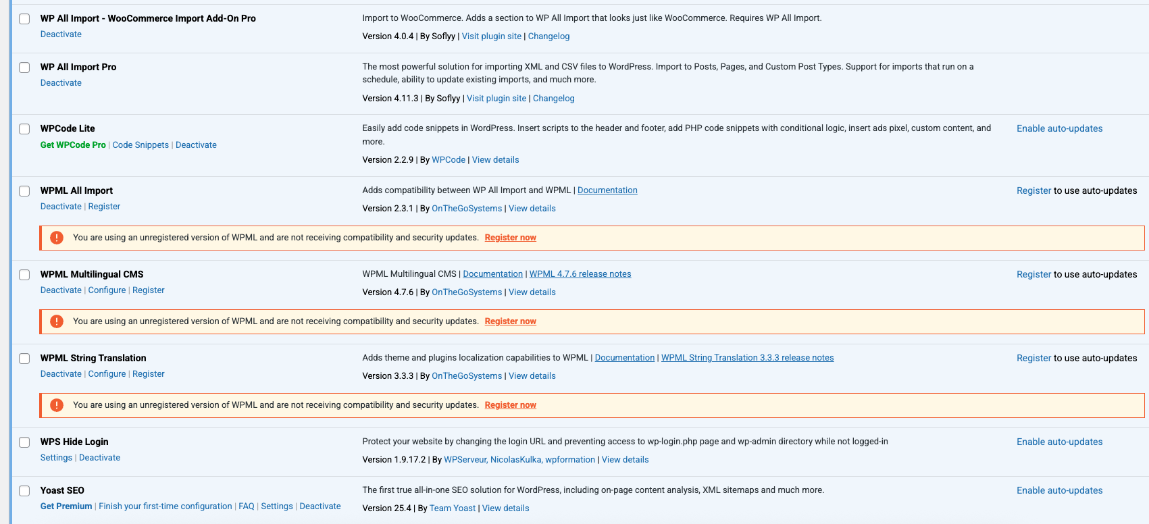1149x524 pixels.
Task: View details for Yoast SEO
Action: click(x=506, y=508)
